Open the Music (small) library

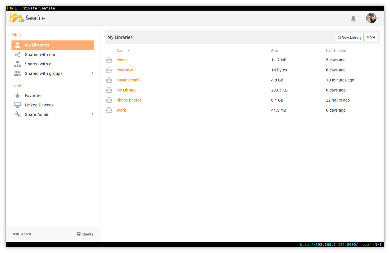[129, 80]
